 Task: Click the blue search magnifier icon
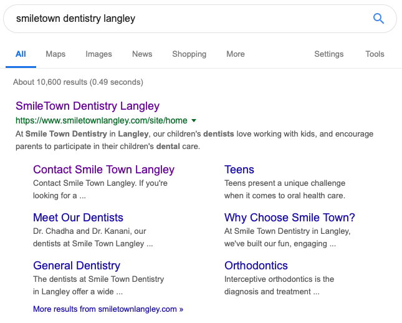coord(378,19)
